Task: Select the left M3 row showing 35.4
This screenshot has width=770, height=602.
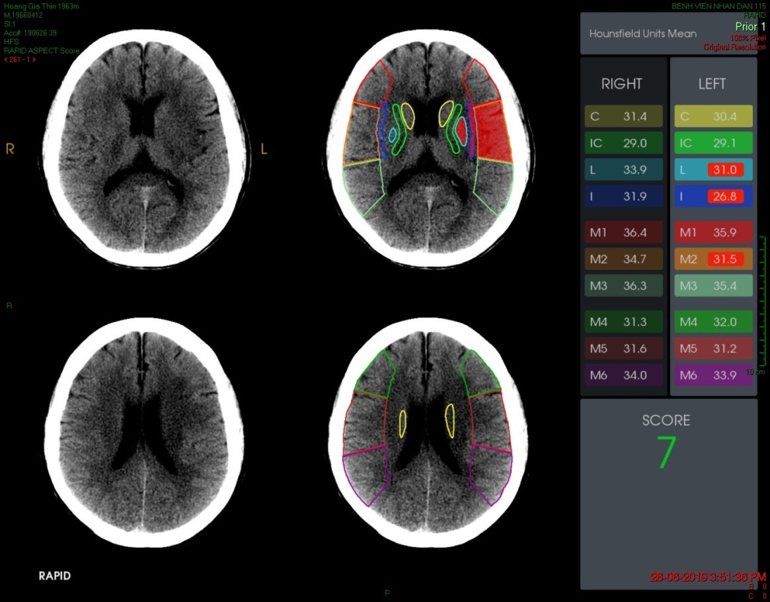Action: pos(713,286)
